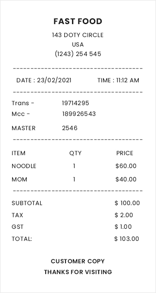Select the PRICE column header
Viewport: 156px width, 293px height.
pos(125,153)
